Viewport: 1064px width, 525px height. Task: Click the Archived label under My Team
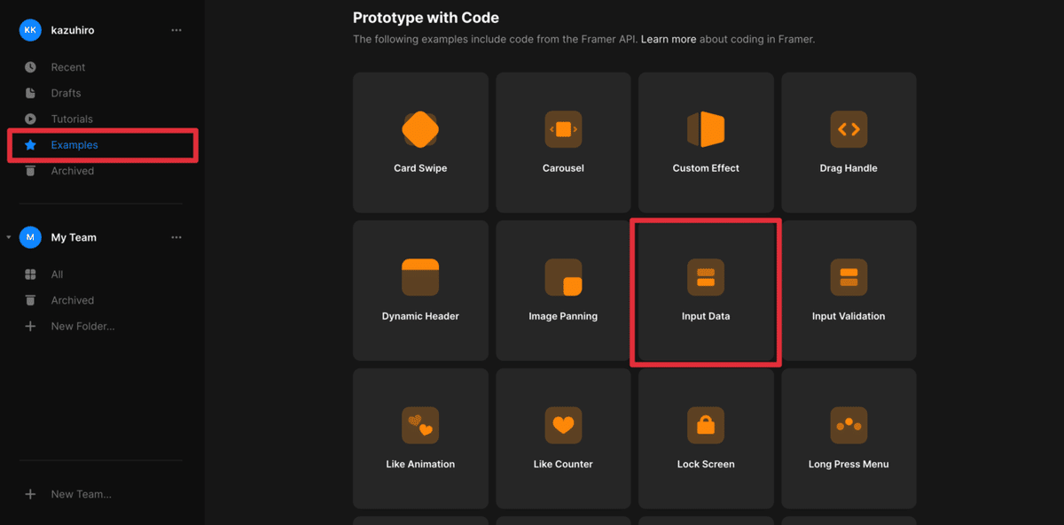[x=72, y=300]
